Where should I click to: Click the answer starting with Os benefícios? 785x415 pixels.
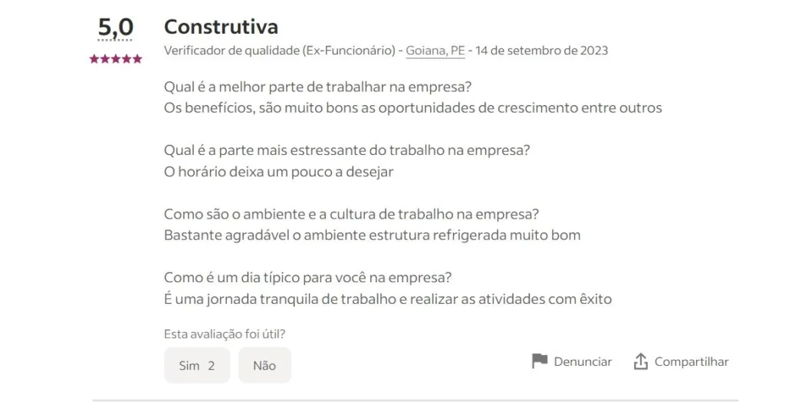coord(413,108)
